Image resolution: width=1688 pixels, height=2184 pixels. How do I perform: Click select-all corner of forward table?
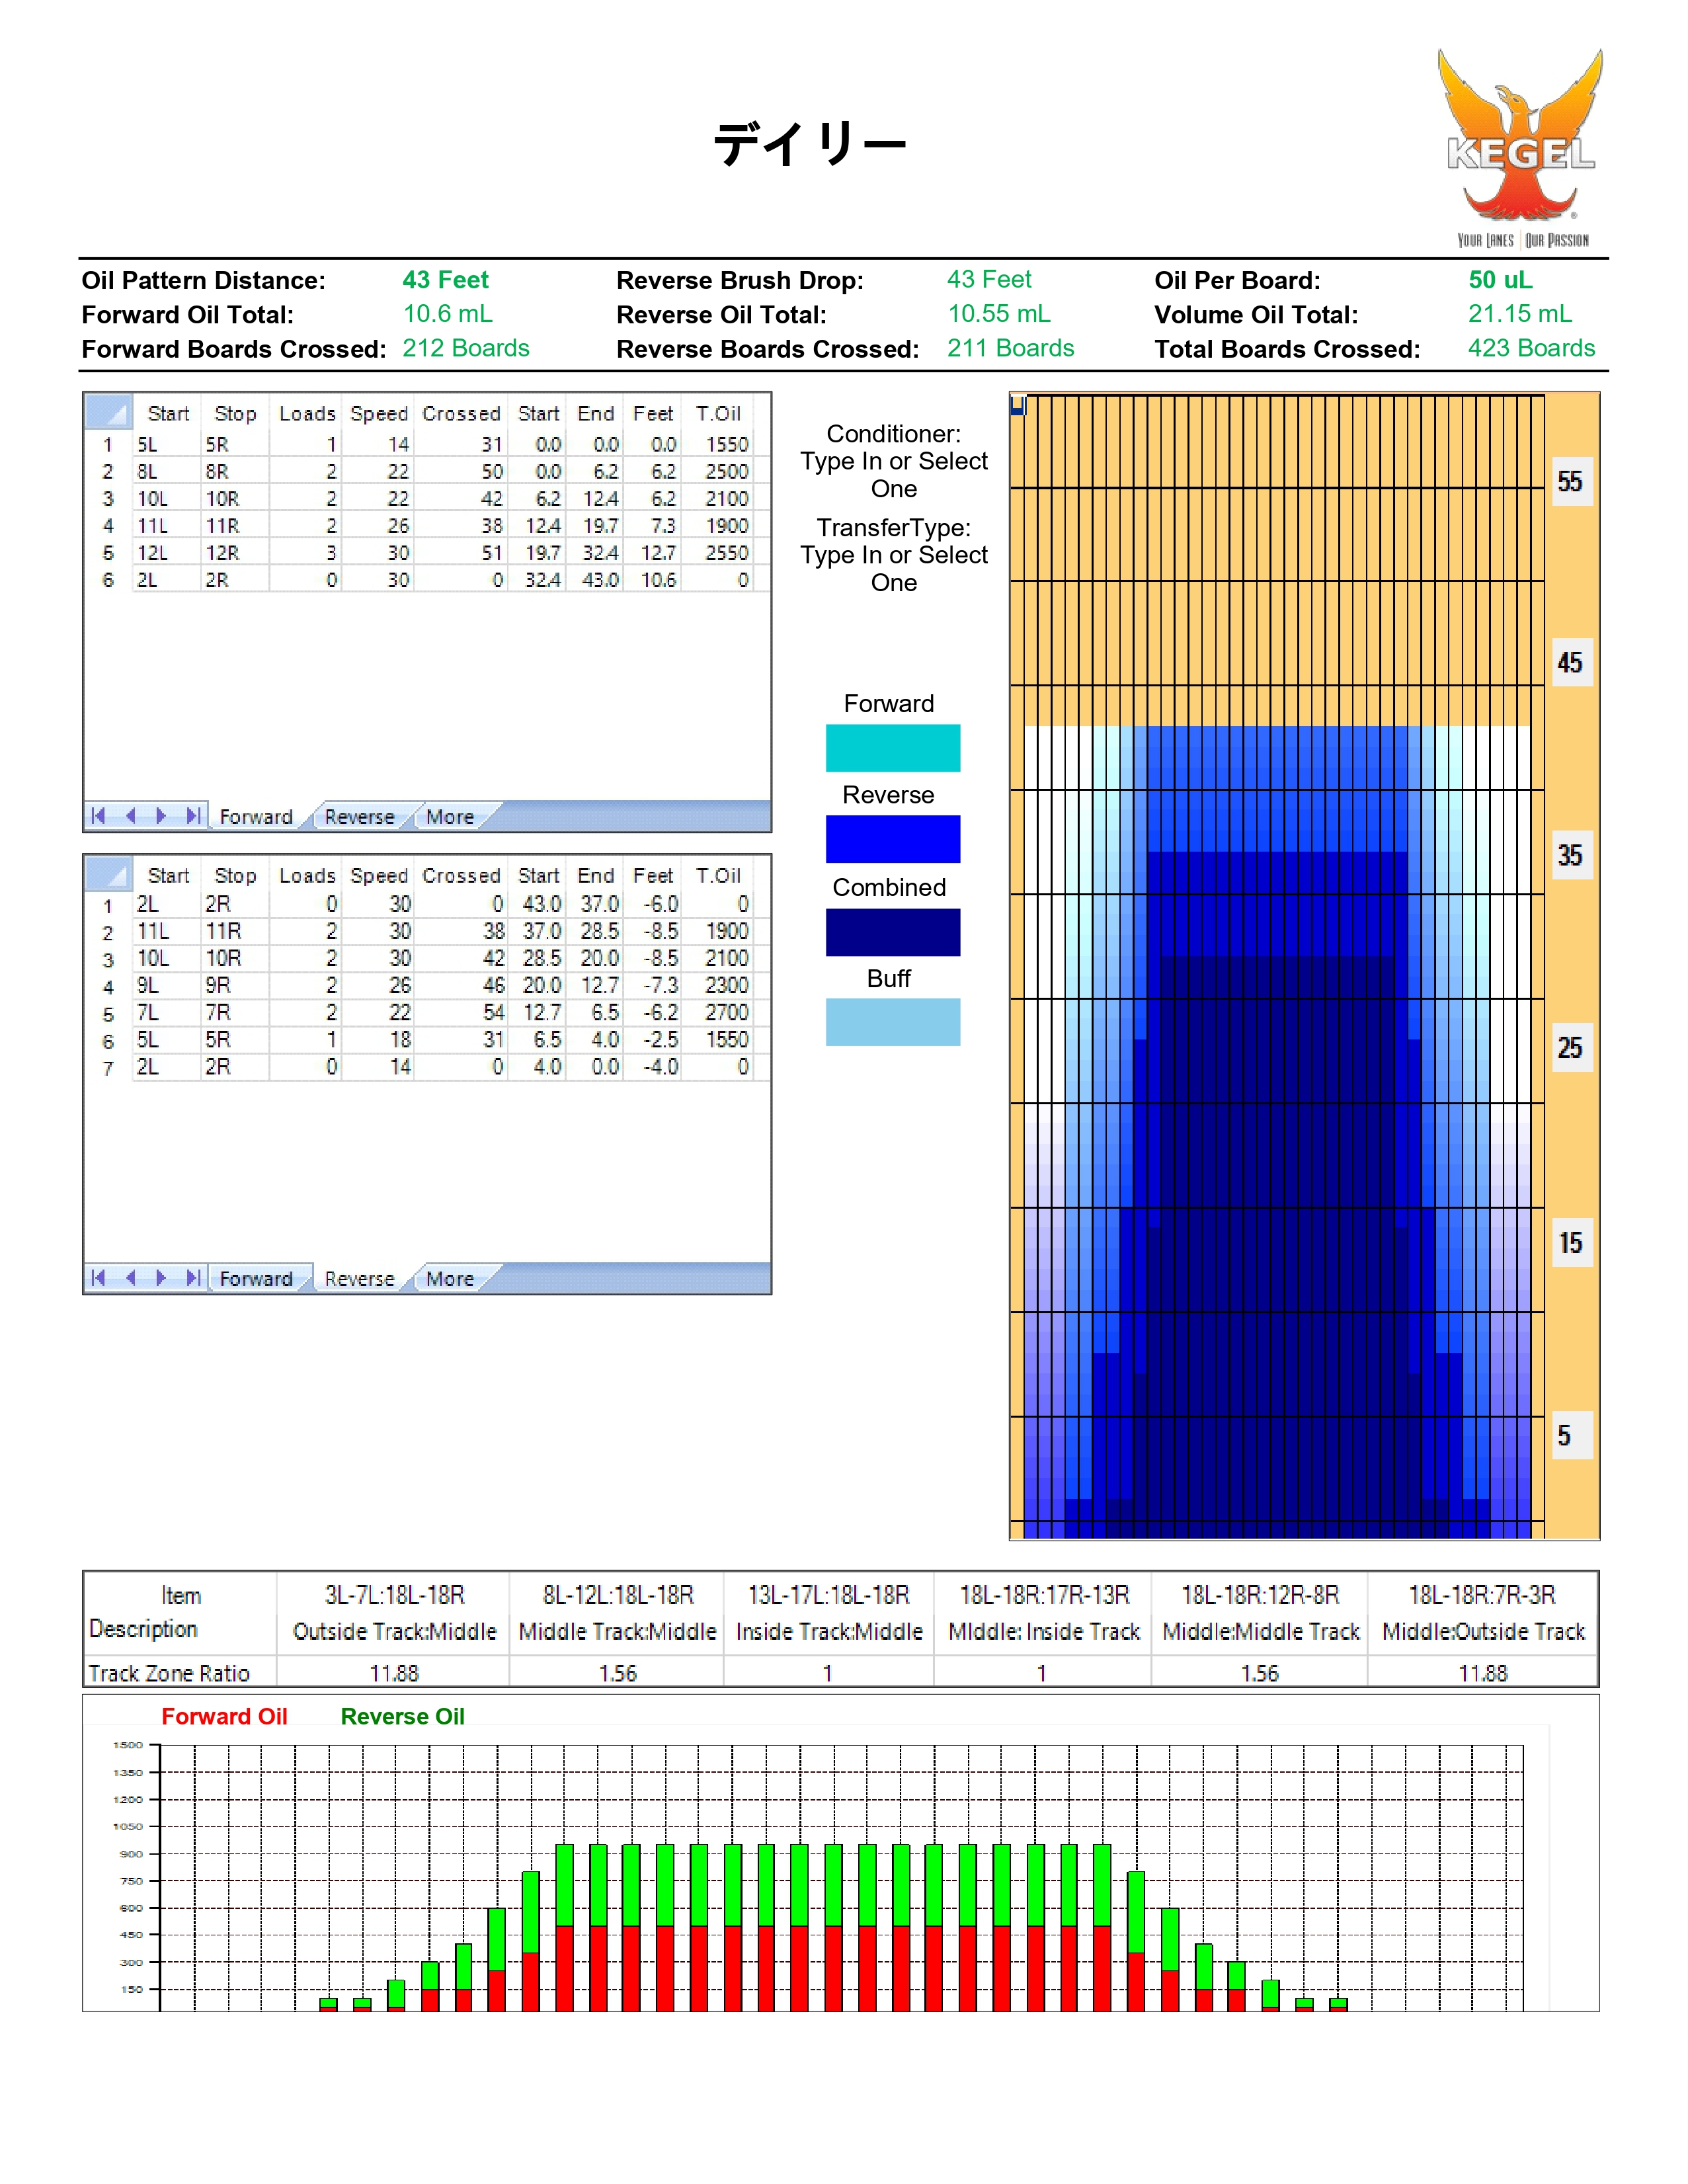point(108,412)
